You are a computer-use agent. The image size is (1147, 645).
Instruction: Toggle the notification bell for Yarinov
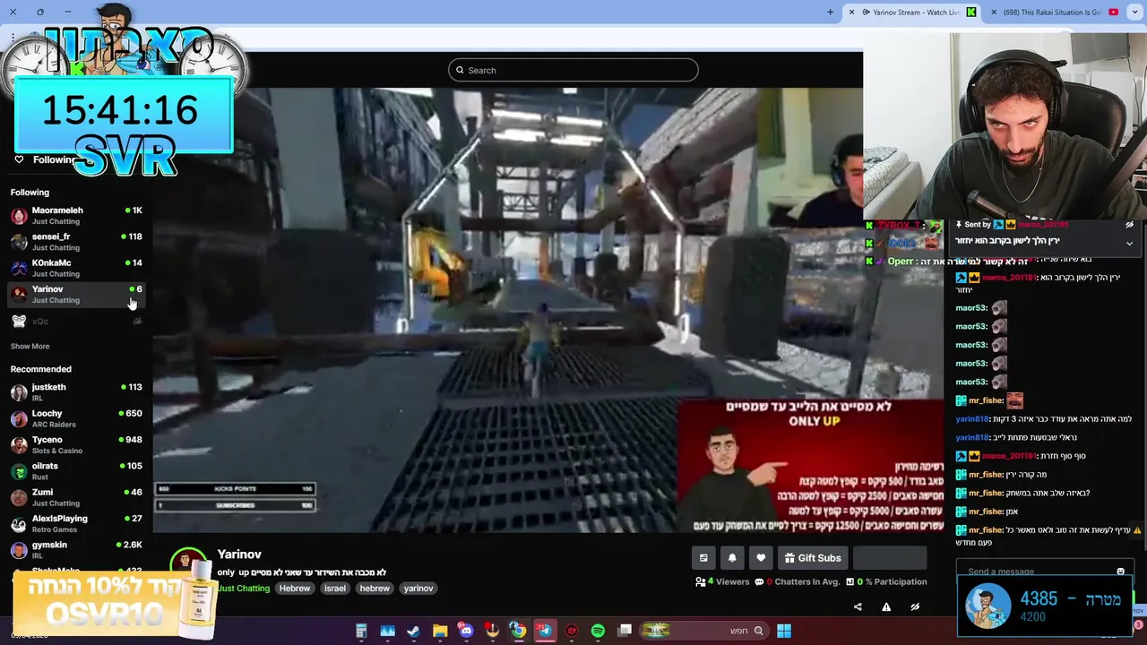click(x=732, y=558)
